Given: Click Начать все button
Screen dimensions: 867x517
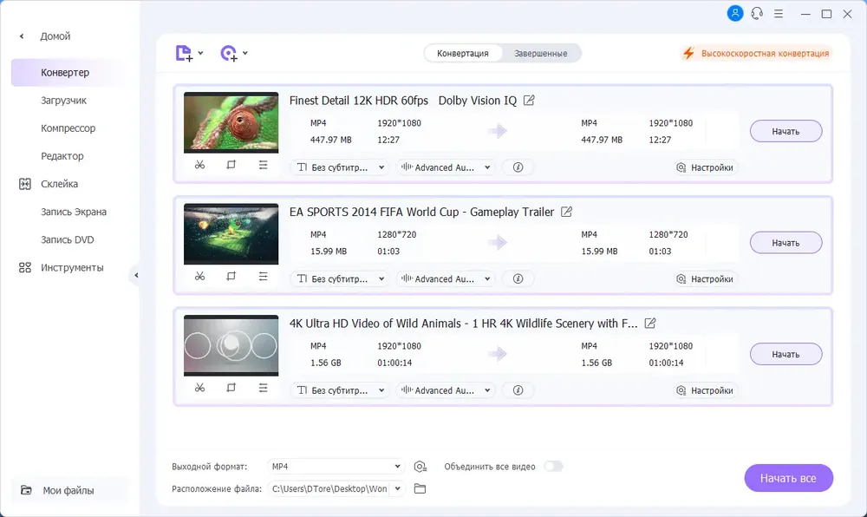Looking at the screenshot, I should [788, 478].
